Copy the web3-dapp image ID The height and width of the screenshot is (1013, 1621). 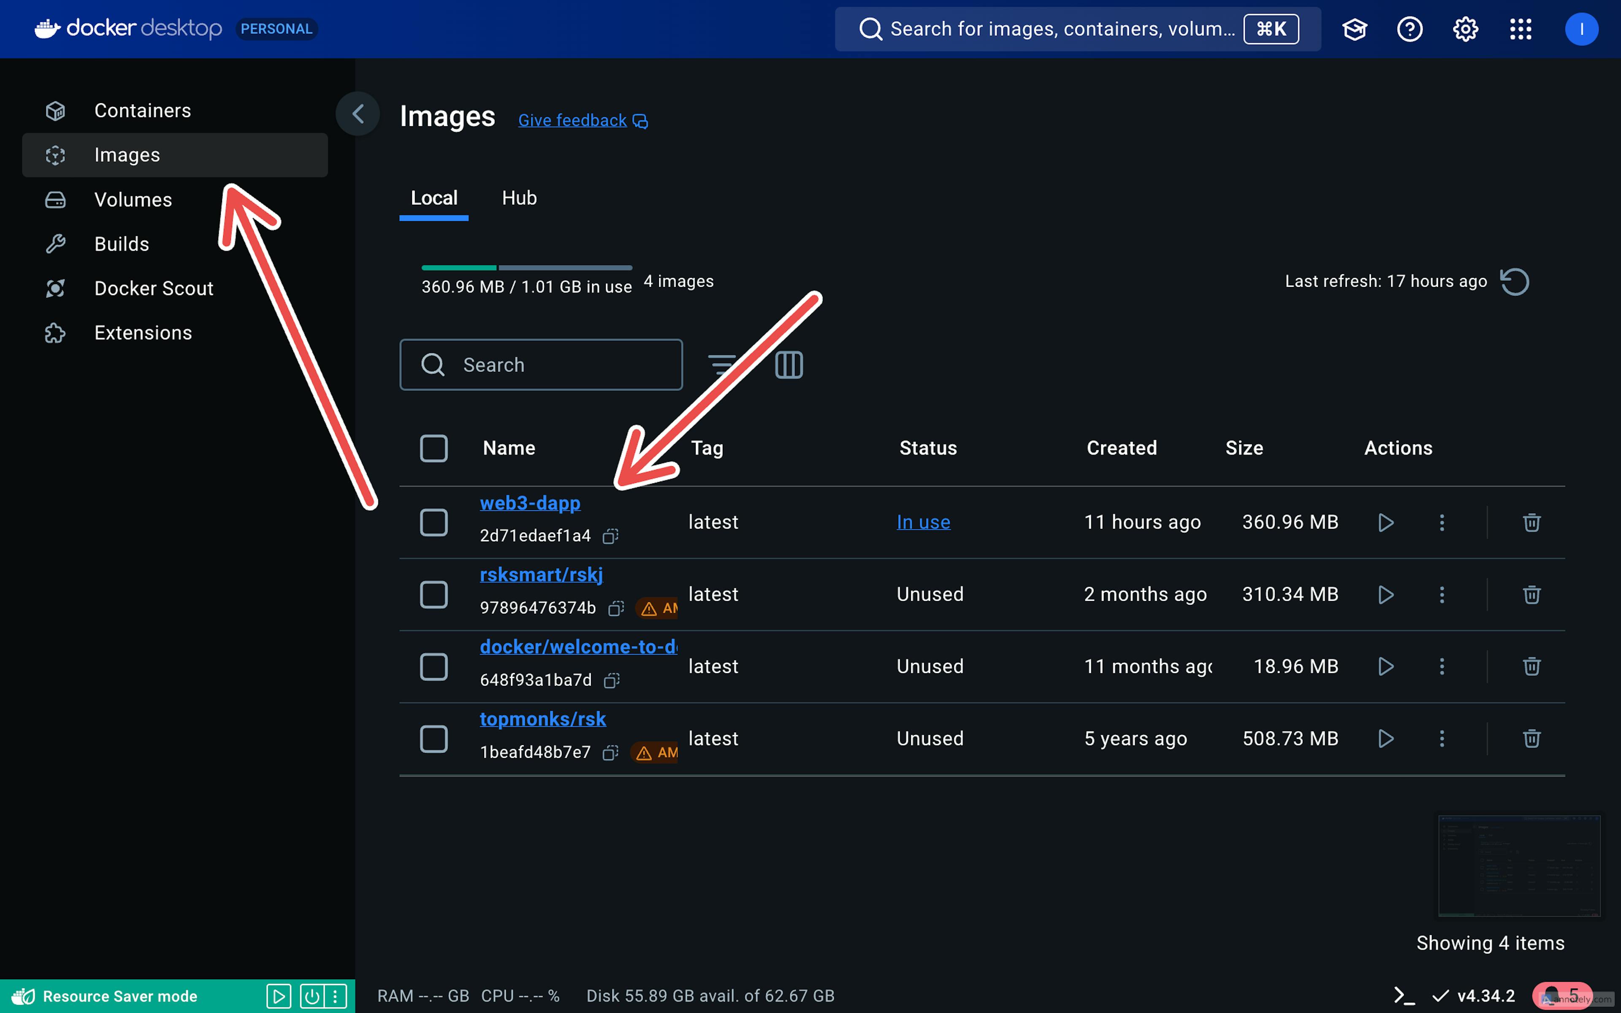click(x=610, y=536)
